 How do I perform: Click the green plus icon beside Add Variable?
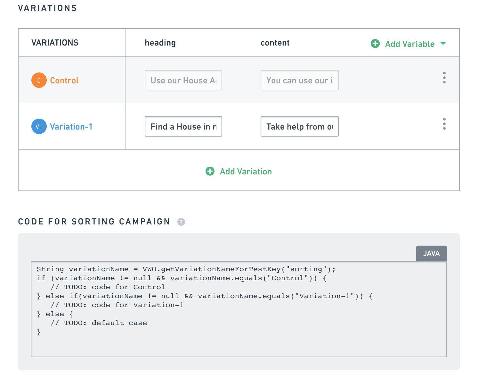[375, 44]
